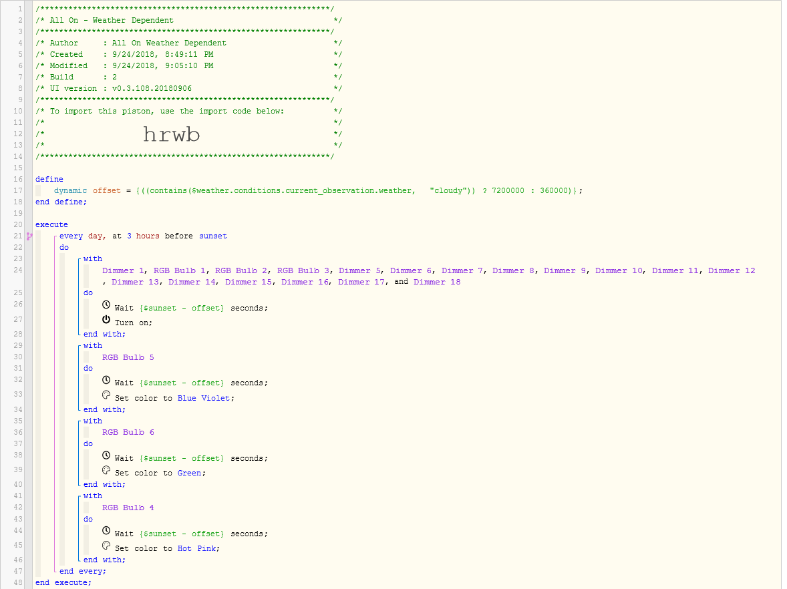Select device RGB Bulb 2
This screenshot has height=589, width=787.
tap(241, 270)
